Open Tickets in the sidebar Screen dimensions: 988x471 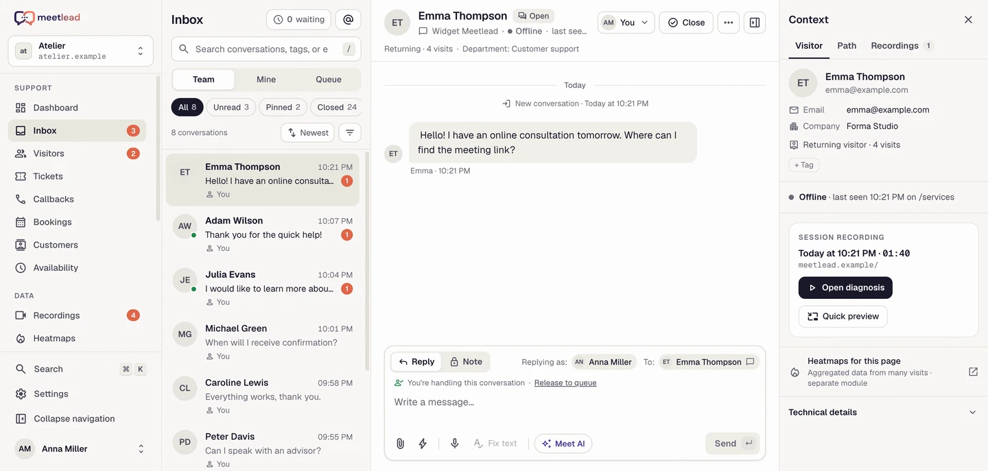pyautogui.click(x=77, y=176)
